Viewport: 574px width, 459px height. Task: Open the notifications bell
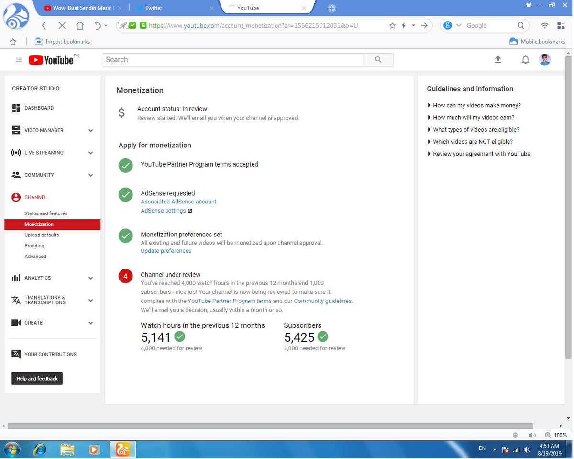pyautogui.click(x=525, y=59)
